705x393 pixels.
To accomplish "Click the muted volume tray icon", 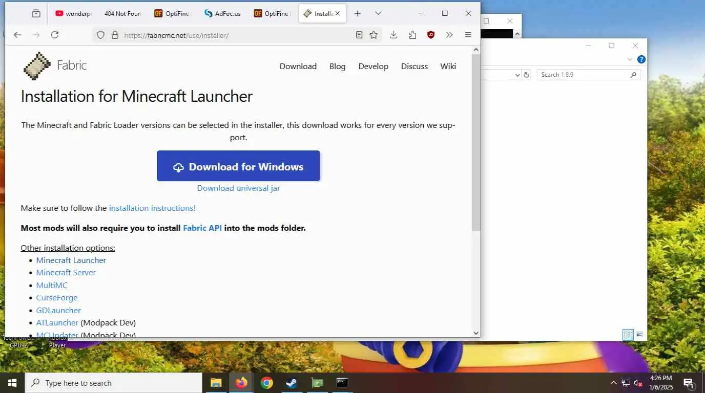I will [638, 383].
